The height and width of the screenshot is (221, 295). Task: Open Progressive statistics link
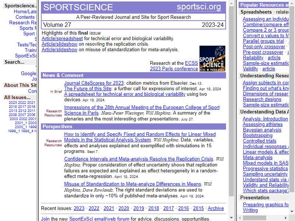point(265,169)
